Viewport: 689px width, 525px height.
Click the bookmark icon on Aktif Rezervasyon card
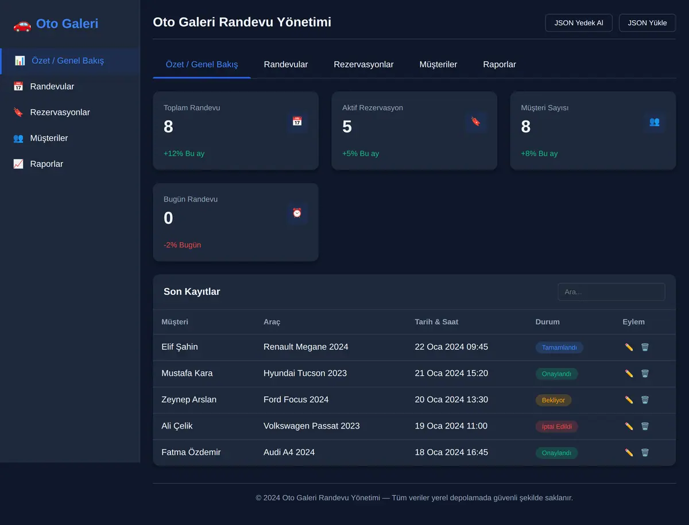point(475,122)
